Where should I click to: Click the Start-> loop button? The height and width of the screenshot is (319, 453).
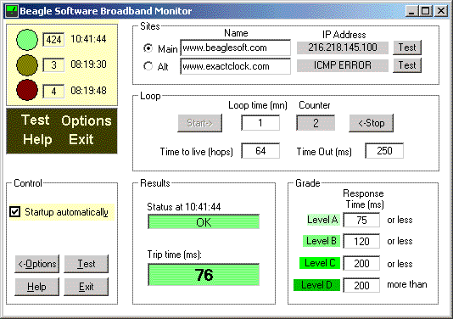click(199, 123)
